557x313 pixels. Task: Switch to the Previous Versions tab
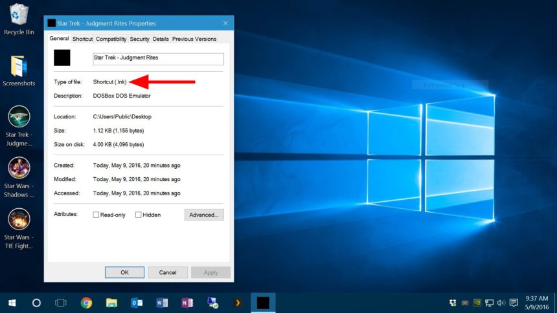click(194, 39)
